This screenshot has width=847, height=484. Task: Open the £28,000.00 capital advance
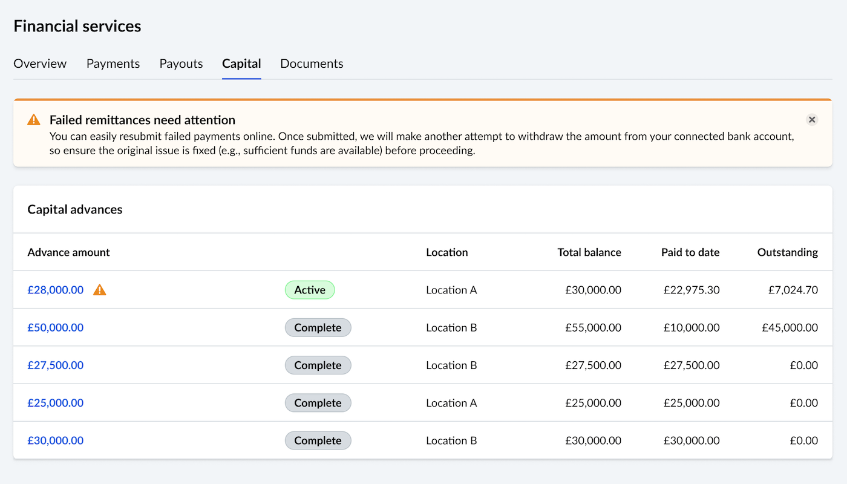pos(56,290)
